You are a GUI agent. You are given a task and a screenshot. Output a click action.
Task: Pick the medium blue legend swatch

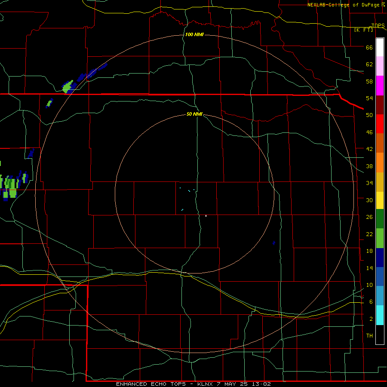(x=380, y=276)
